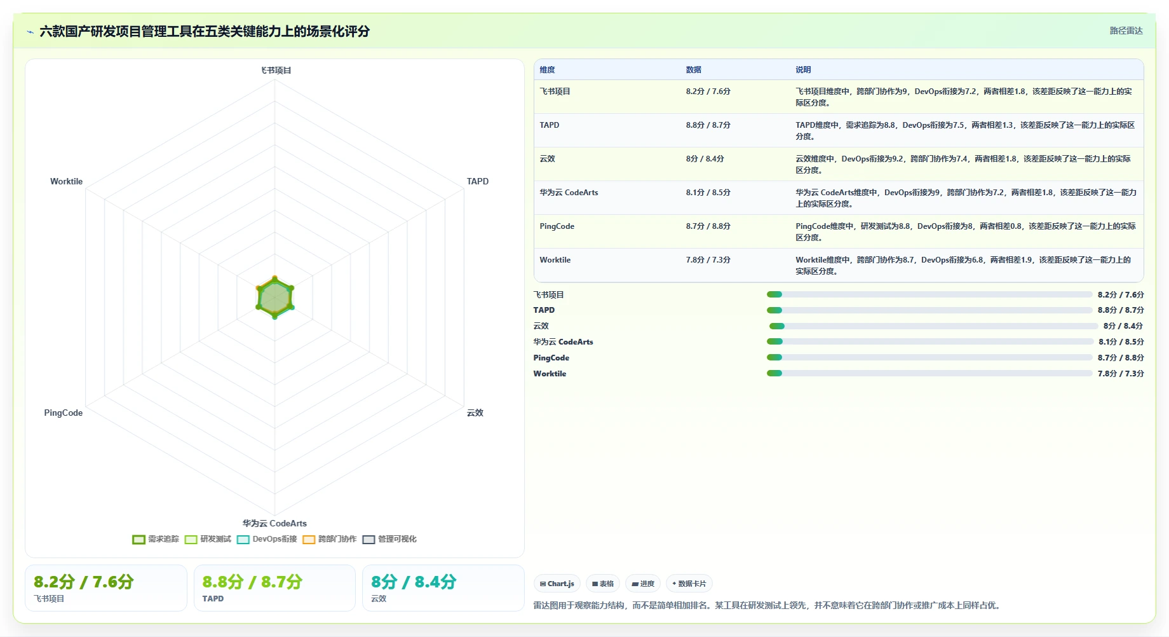Screen dimensions: 1169x637
Task: Click the 7.8分 / 7.3分 cell in the table
Action: pos(735,265)
